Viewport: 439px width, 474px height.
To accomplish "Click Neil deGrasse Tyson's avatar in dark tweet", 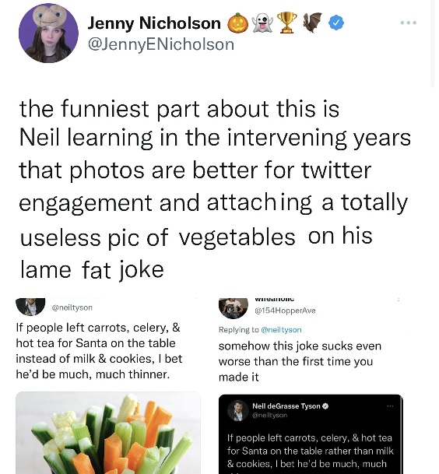I will click(237, 410).
